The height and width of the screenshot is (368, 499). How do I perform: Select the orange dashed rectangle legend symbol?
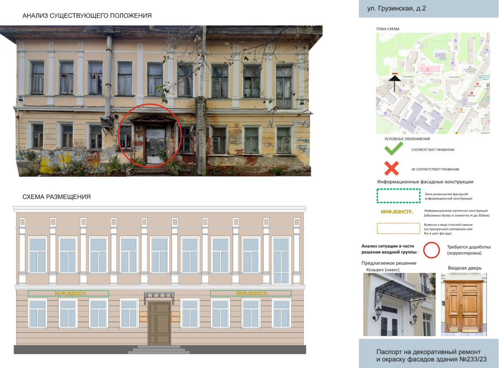[399, 228]
